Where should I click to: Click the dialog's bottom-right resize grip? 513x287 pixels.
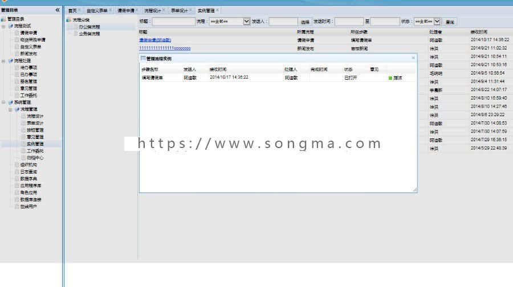coord(414,190)
